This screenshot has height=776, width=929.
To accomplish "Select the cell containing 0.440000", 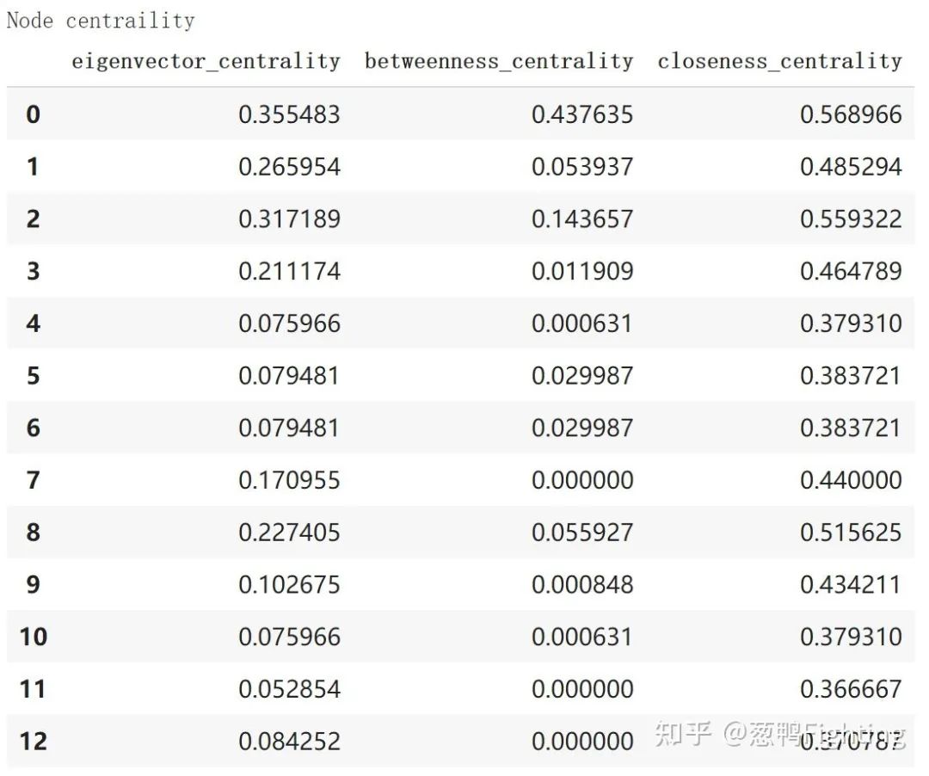I will tap(851, 480).
